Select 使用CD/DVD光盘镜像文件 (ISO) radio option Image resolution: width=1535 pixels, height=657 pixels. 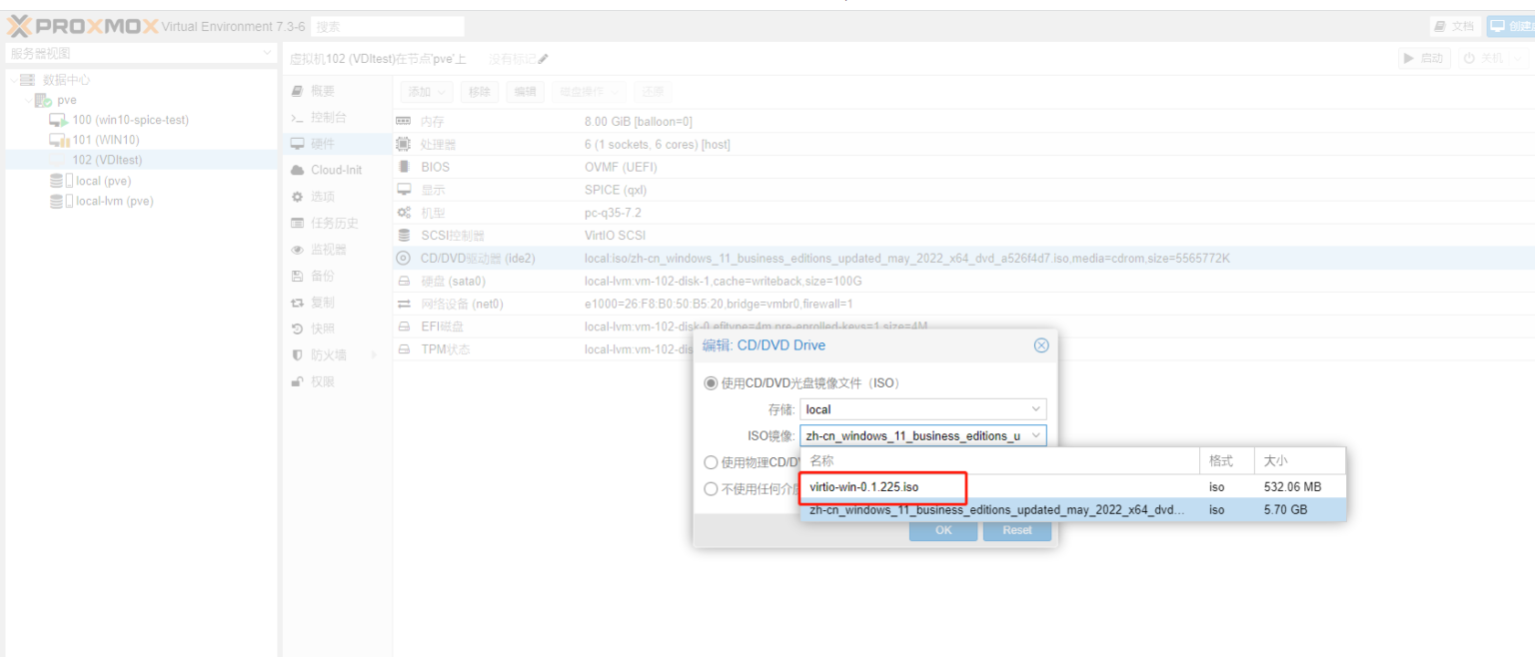click(712, 383)
